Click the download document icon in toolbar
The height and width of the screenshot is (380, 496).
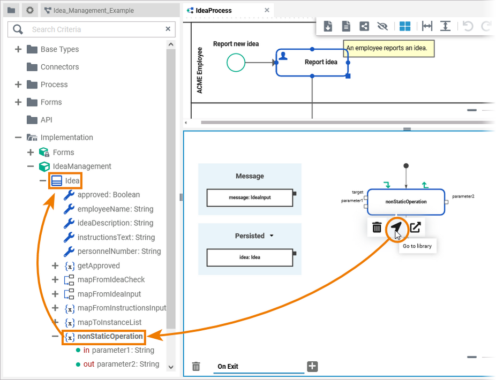point(328,26)
